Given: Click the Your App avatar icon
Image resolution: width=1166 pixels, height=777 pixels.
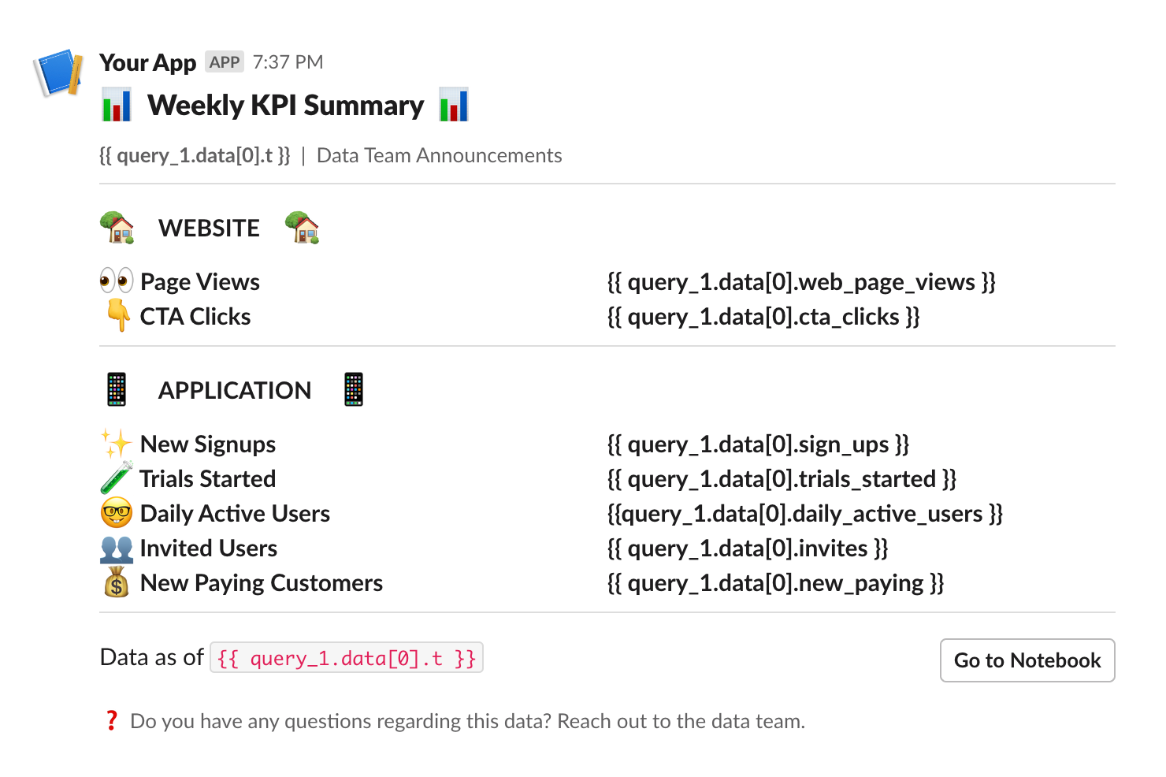Looking at the screenshot, I should tap(58, 72).
